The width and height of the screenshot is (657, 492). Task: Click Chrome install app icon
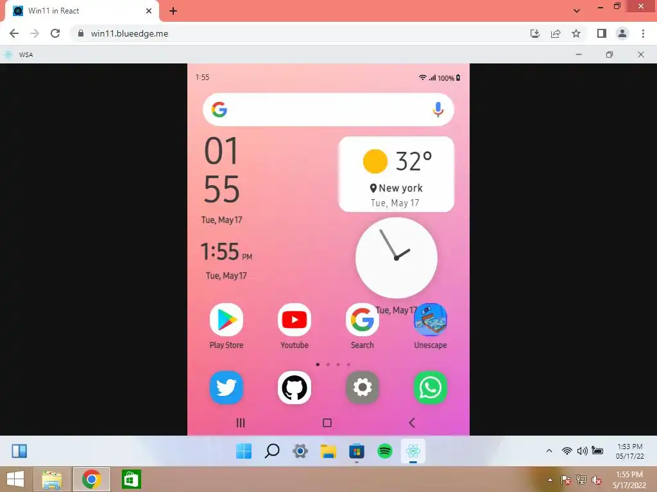click(x=534, y=33)
